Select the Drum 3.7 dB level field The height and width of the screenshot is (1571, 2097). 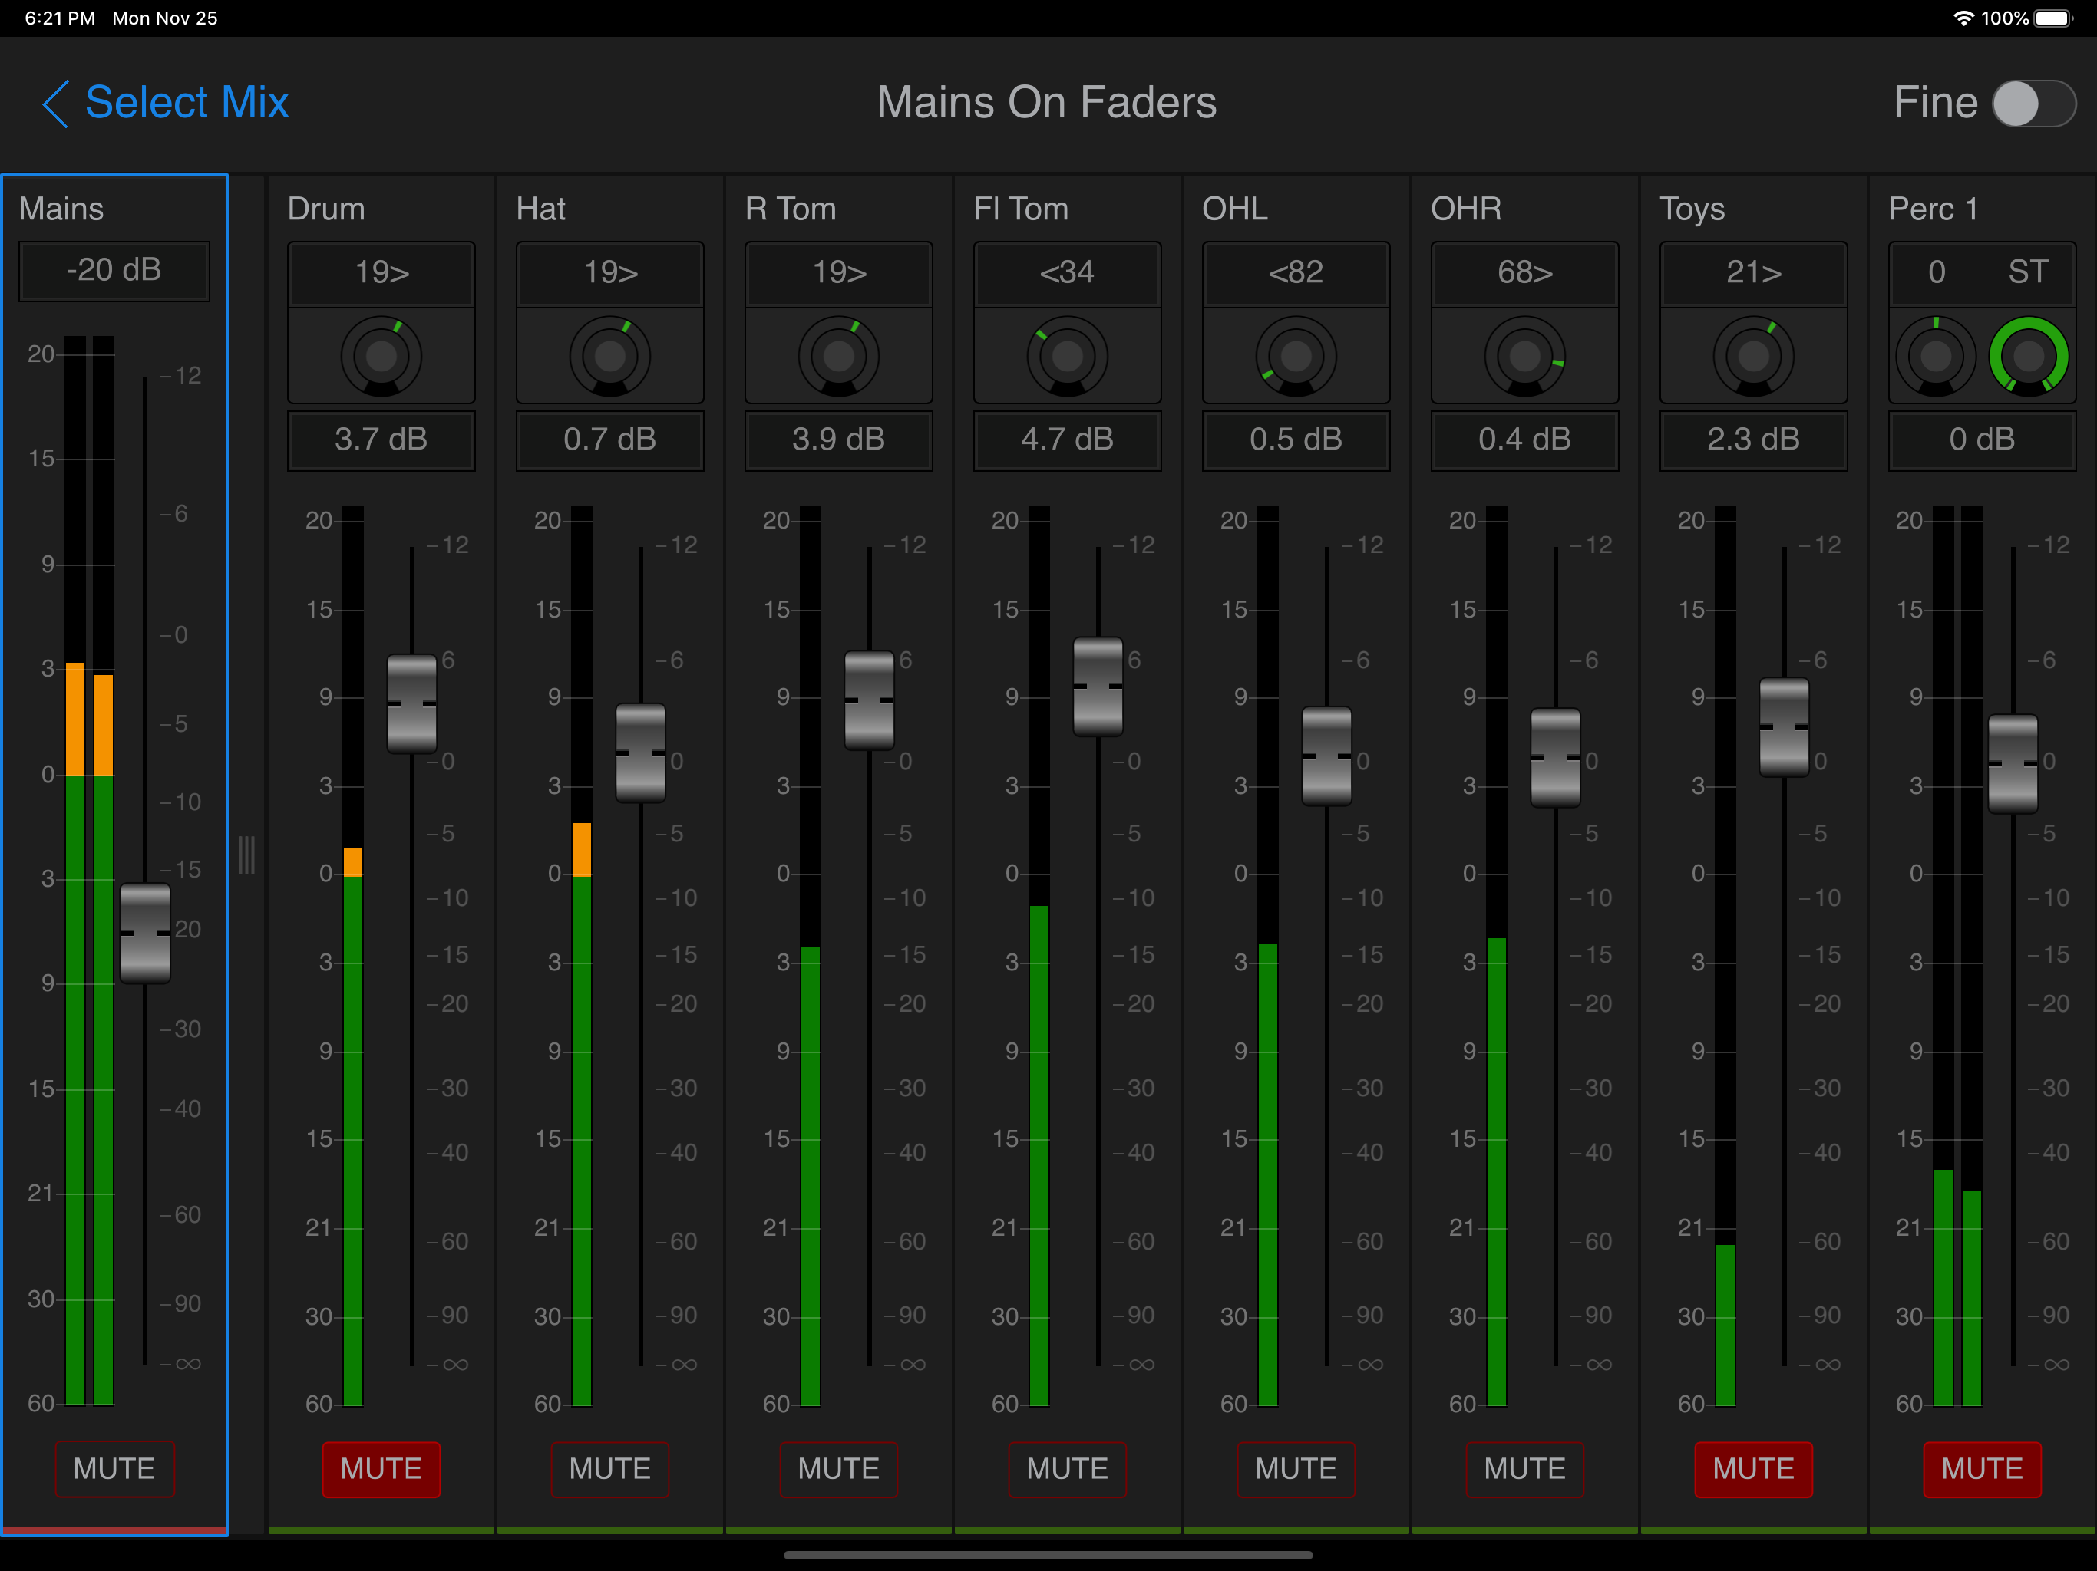click(381, 440)
